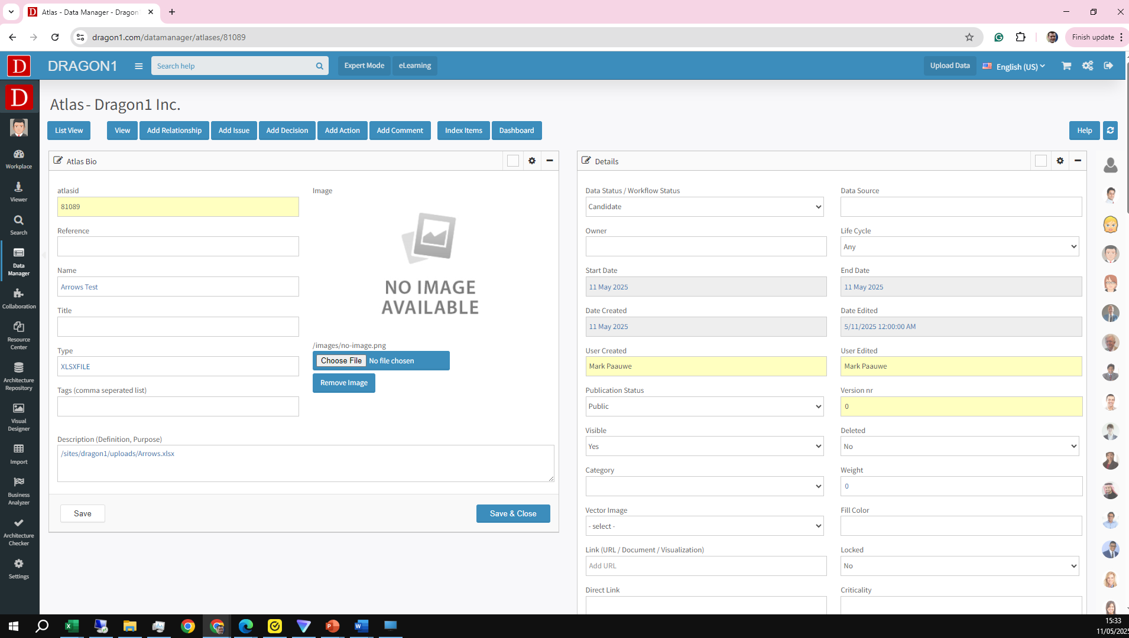The width and height of the screenshot is (1129, 638).
Task: Click Add Comment in toolbar
Action: pos(400,131)
